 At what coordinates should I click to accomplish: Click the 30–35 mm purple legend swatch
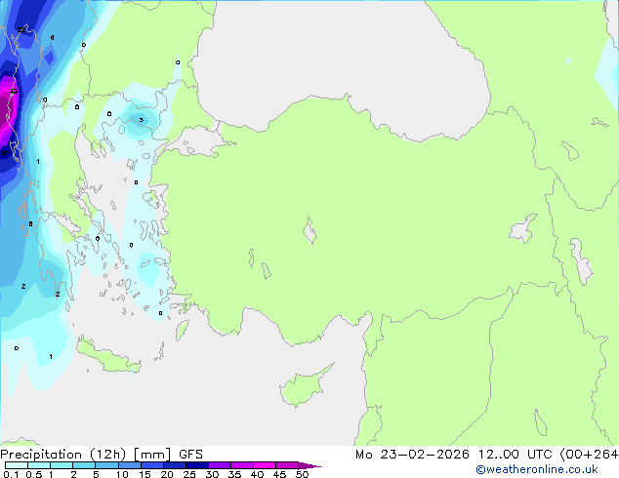click(220, 465)
